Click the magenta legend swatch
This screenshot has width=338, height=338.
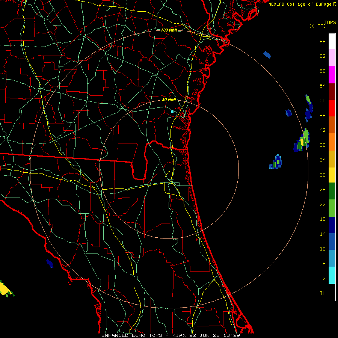coord(332,75)
